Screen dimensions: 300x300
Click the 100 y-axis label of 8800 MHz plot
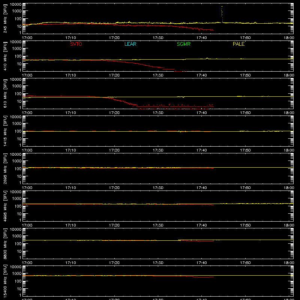18,244
